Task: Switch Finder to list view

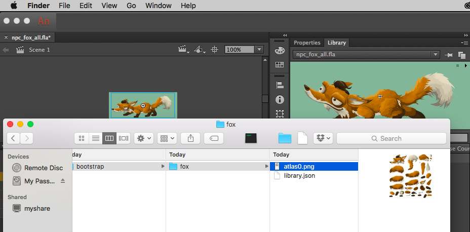Action: pyautogui.click(x=95, y=138)
